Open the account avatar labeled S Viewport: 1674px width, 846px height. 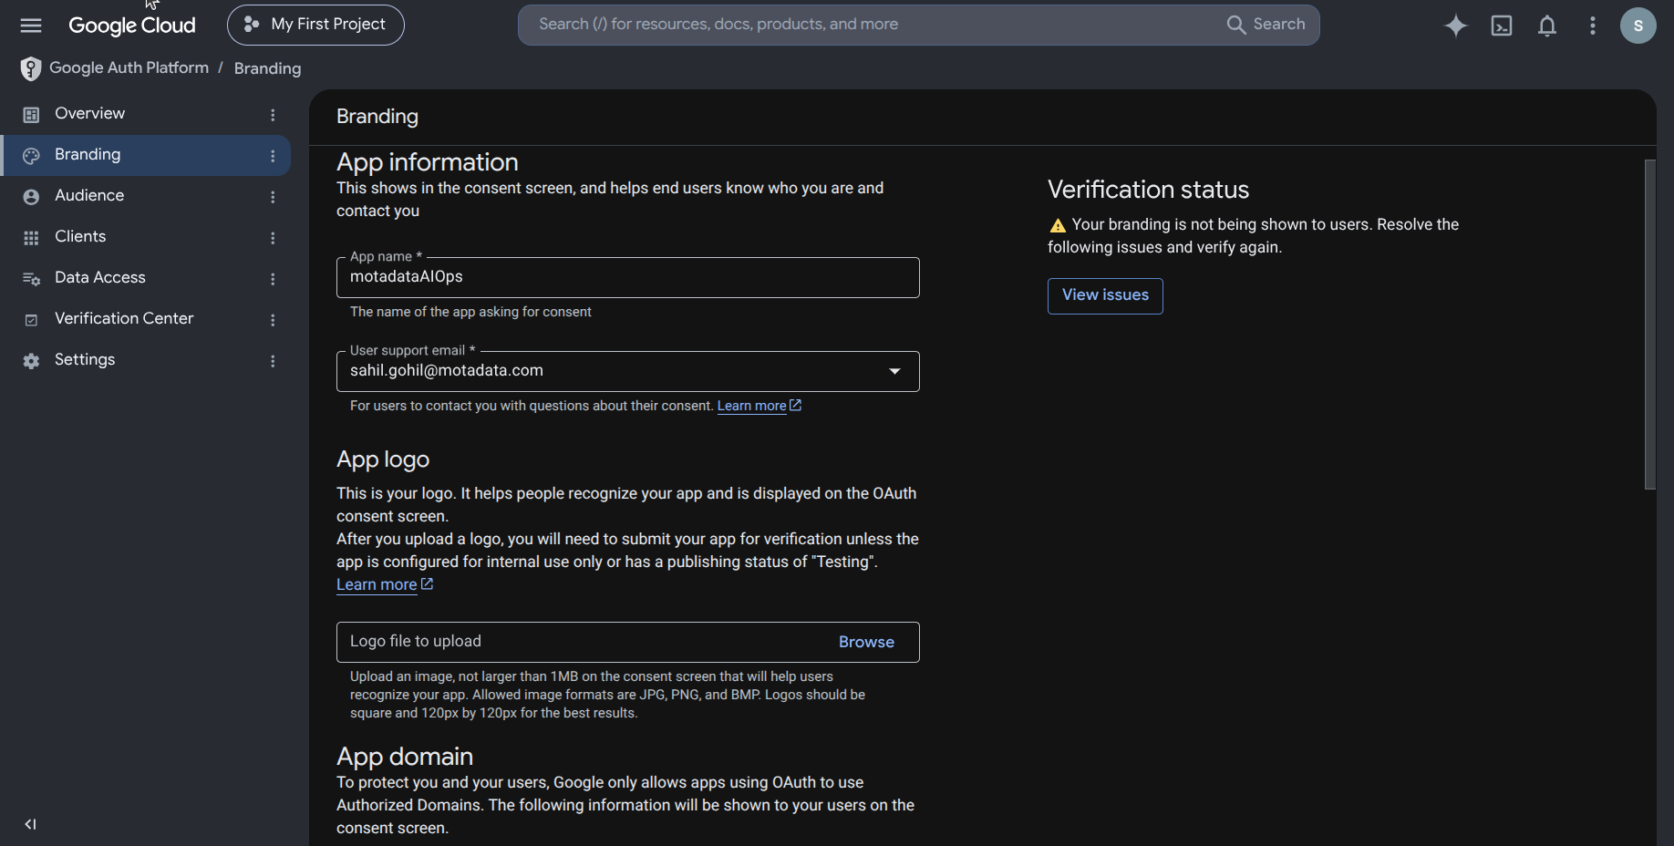pyautogui.click(x=1638, y=26)
